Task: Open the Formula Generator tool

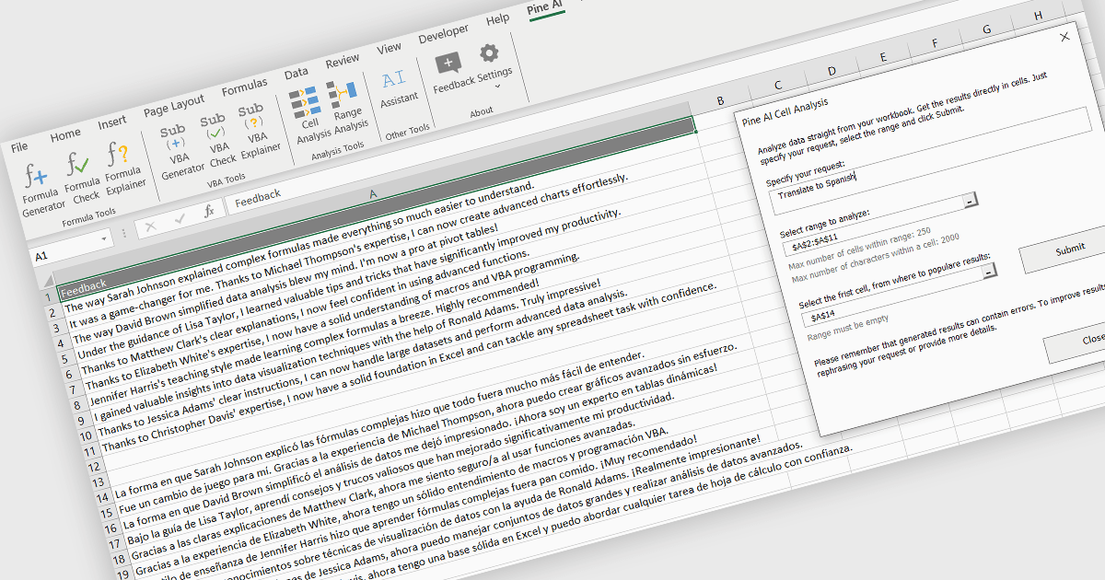Action: (40, 188)
